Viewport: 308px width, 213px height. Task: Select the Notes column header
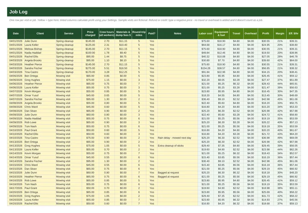tap(178, 33)
